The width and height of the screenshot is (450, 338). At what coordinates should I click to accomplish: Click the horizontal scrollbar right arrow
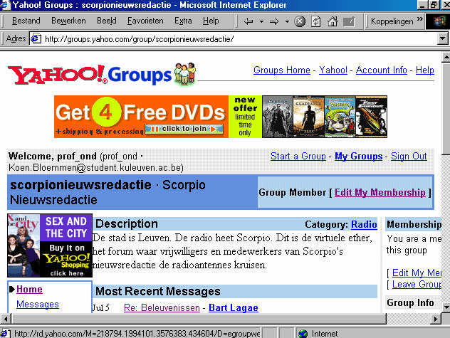click(436, 319)
